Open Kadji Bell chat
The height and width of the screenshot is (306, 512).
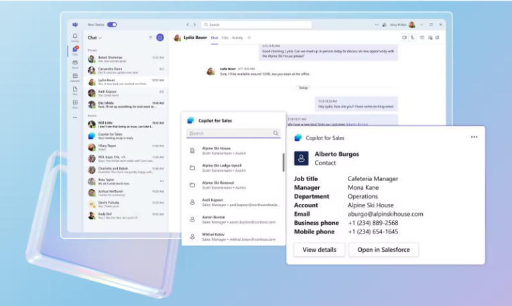click(x=126, y=216)
